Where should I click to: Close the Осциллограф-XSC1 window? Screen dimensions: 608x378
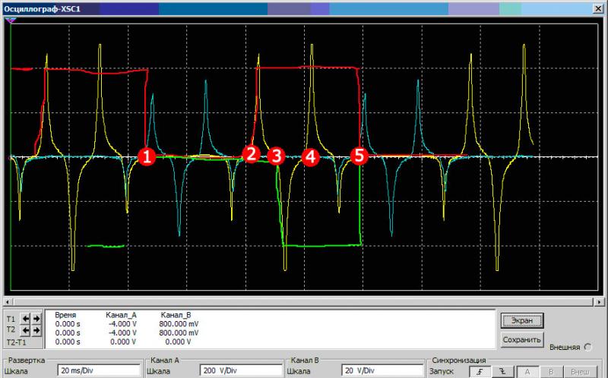597,8
